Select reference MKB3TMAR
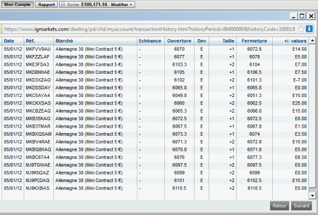 click(38, 127)
